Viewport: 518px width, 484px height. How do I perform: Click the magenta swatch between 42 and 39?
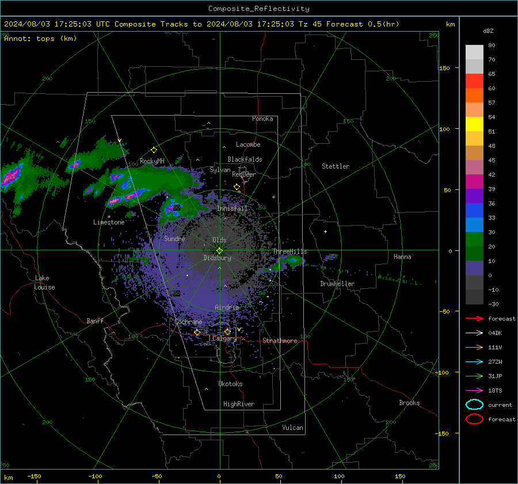click(474, 181)
